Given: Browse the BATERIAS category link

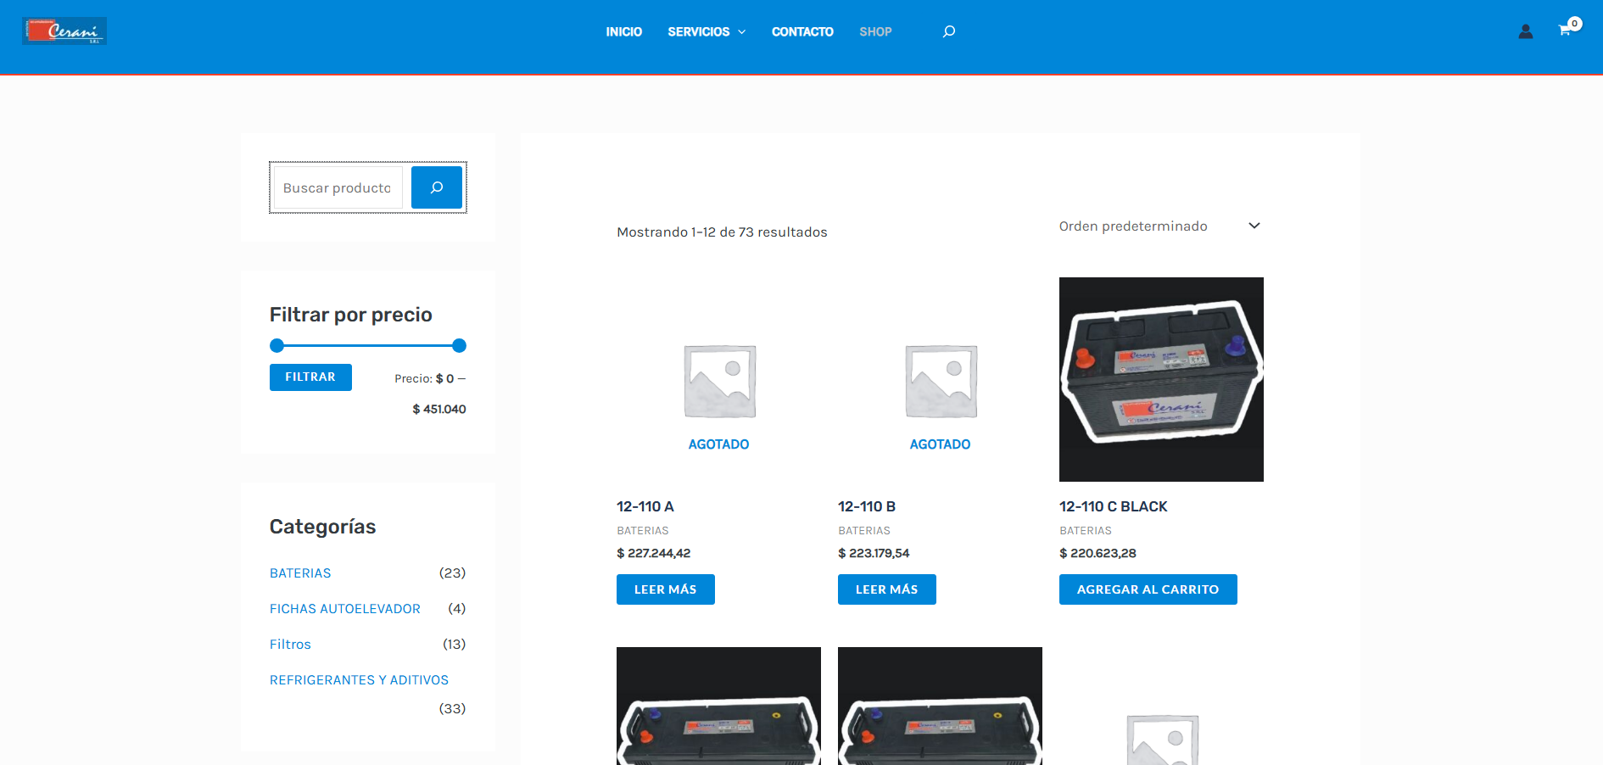Looking at the screenshot, I should tap(300, 573).
